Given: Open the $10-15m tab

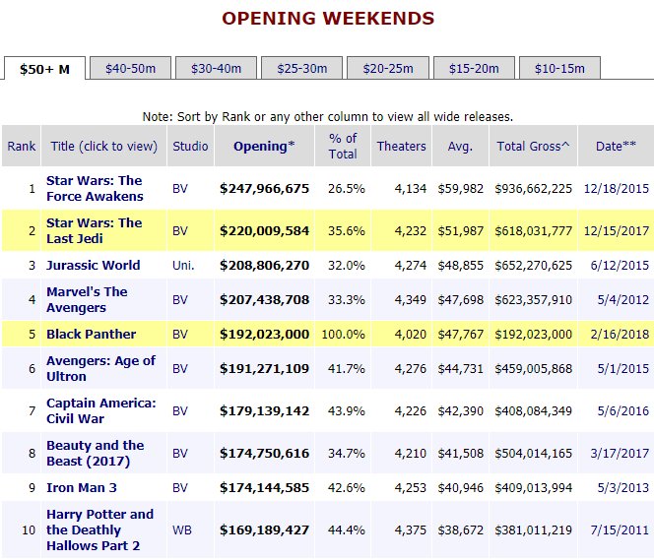Looking at the screenshot, I should [558, 68].
